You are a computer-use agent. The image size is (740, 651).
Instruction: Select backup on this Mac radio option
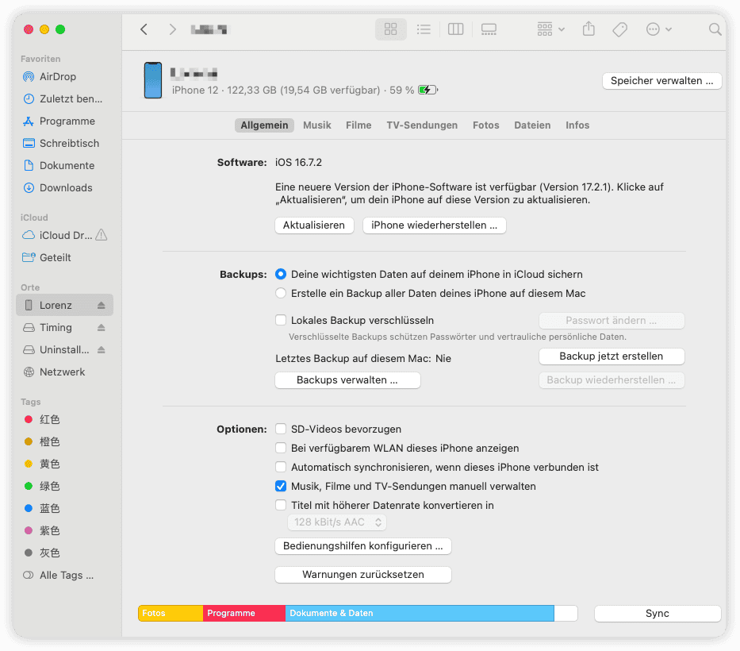click(x=281, y=293)
